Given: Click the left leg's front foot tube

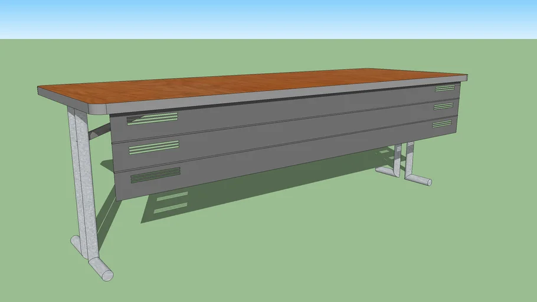Looking at the screenshot, I should tap(100, 268).
